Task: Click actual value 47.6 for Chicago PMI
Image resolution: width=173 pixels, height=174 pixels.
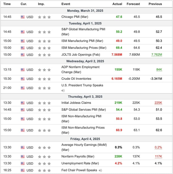Action: 119,17
